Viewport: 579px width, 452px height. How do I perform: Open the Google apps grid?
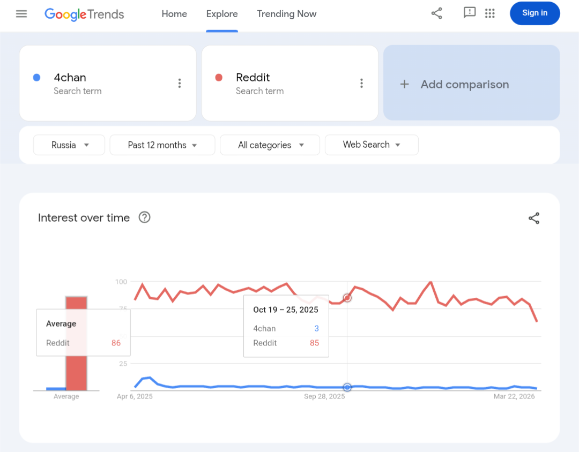coord(489,13)
